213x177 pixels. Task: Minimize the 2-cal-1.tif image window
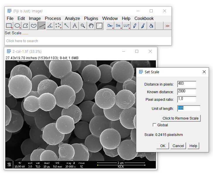(x=123, y=51)
